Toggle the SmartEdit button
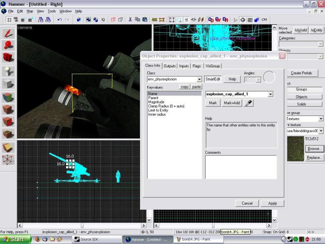 (x=213, y=79)
